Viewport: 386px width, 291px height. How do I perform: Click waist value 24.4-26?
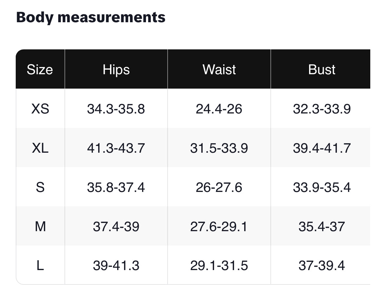click(219, 109)
